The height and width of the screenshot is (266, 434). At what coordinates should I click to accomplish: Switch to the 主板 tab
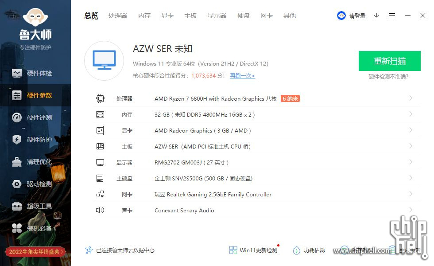(x=190, y=16)
